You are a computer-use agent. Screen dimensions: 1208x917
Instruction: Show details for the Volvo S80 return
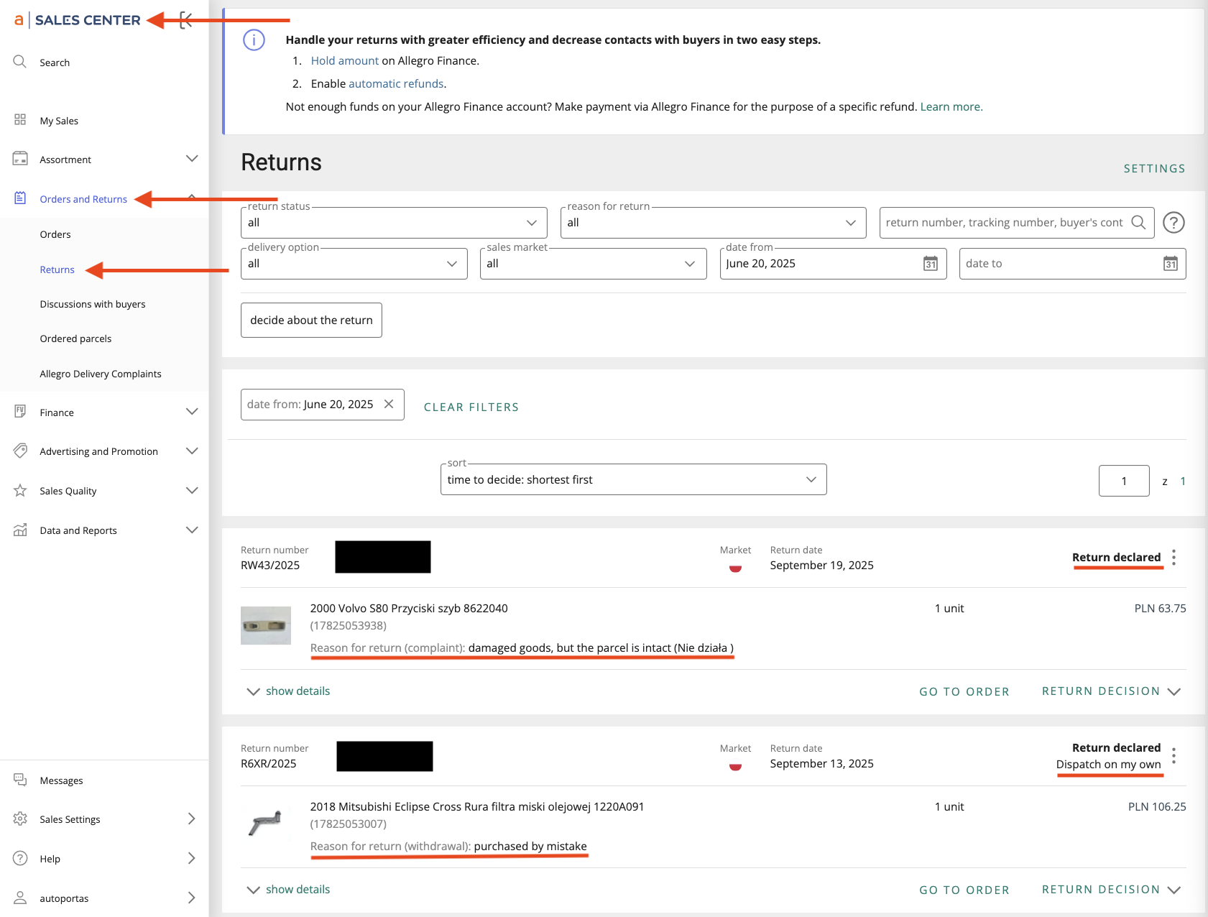[288, 691]
